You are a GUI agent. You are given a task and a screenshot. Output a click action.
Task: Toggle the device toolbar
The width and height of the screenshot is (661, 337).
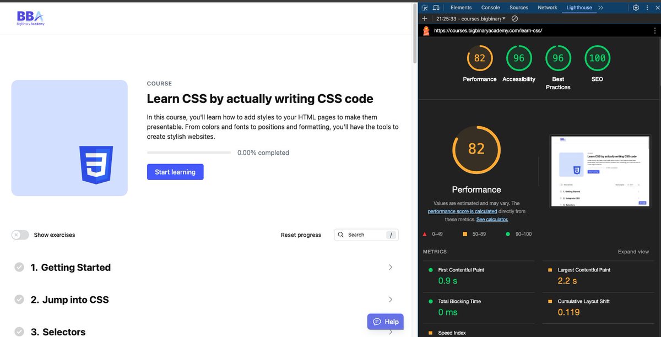pos(435,7)
